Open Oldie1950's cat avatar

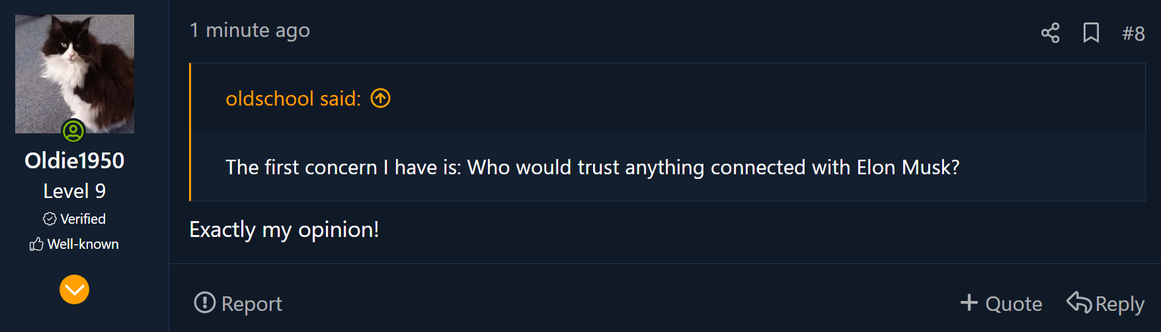[75, 74]
